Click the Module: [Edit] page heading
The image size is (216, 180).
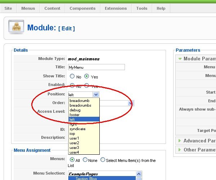pos(51,28)
